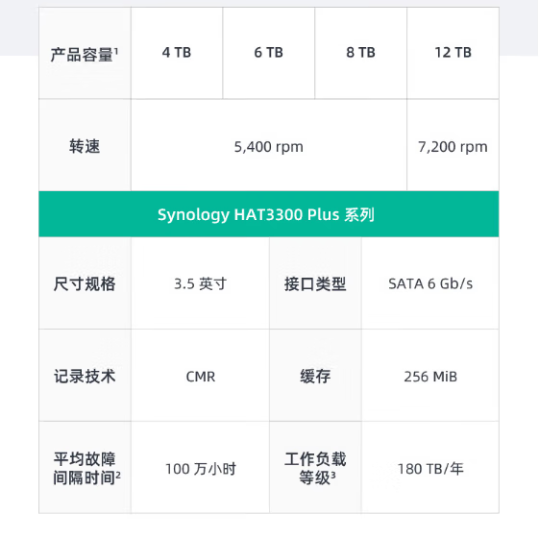Click the 转速 row label
Screen dimensions: 539x539
click(x=85, y=145)
